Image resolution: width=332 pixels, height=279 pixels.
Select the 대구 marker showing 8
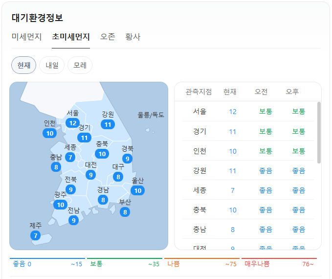coord(118,177)
